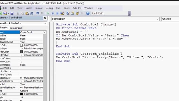Click the BackColor white swatch
This screenshot has height=101, width=179.
coord(21,45)
